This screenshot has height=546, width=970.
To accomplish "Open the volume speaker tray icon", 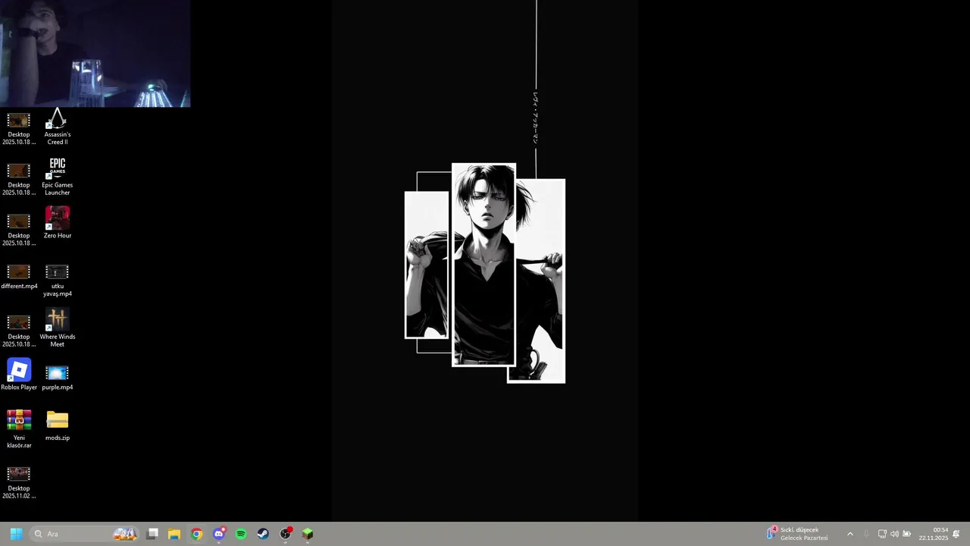I will click(894, 534).
